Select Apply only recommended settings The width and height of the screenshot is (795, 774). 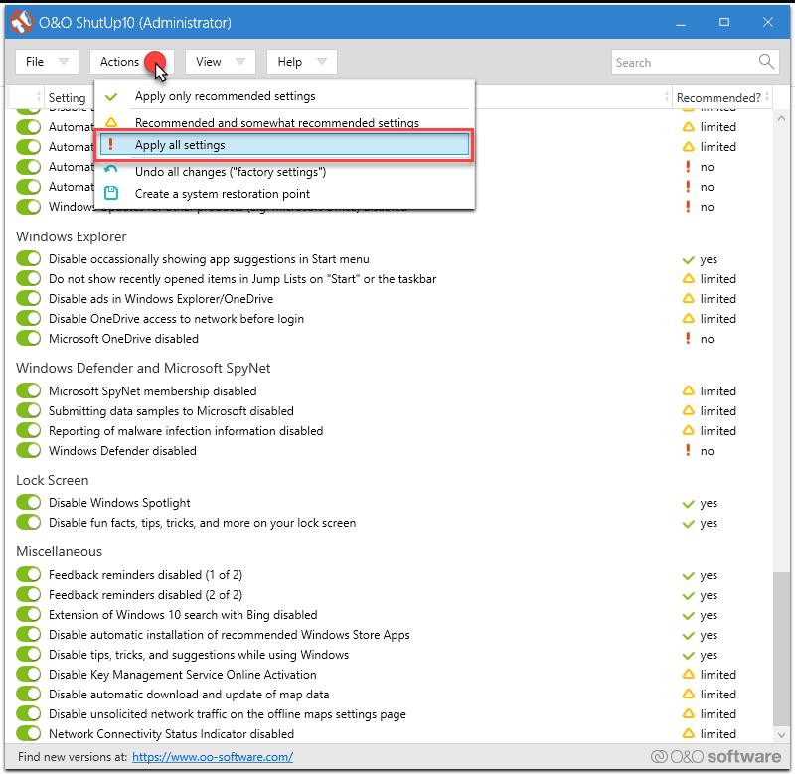click(284, 96)
